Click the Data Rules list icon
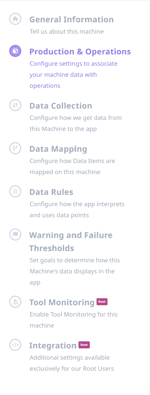The height and width of the screenshot is (395, 150). 15,191
